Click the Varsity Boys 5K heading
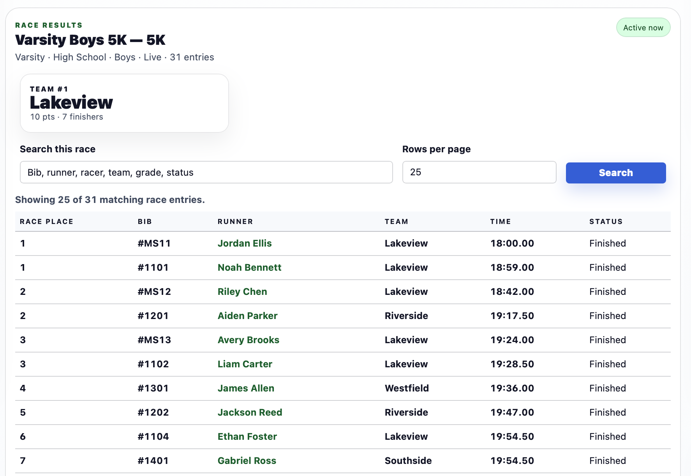 pos(90,40)
